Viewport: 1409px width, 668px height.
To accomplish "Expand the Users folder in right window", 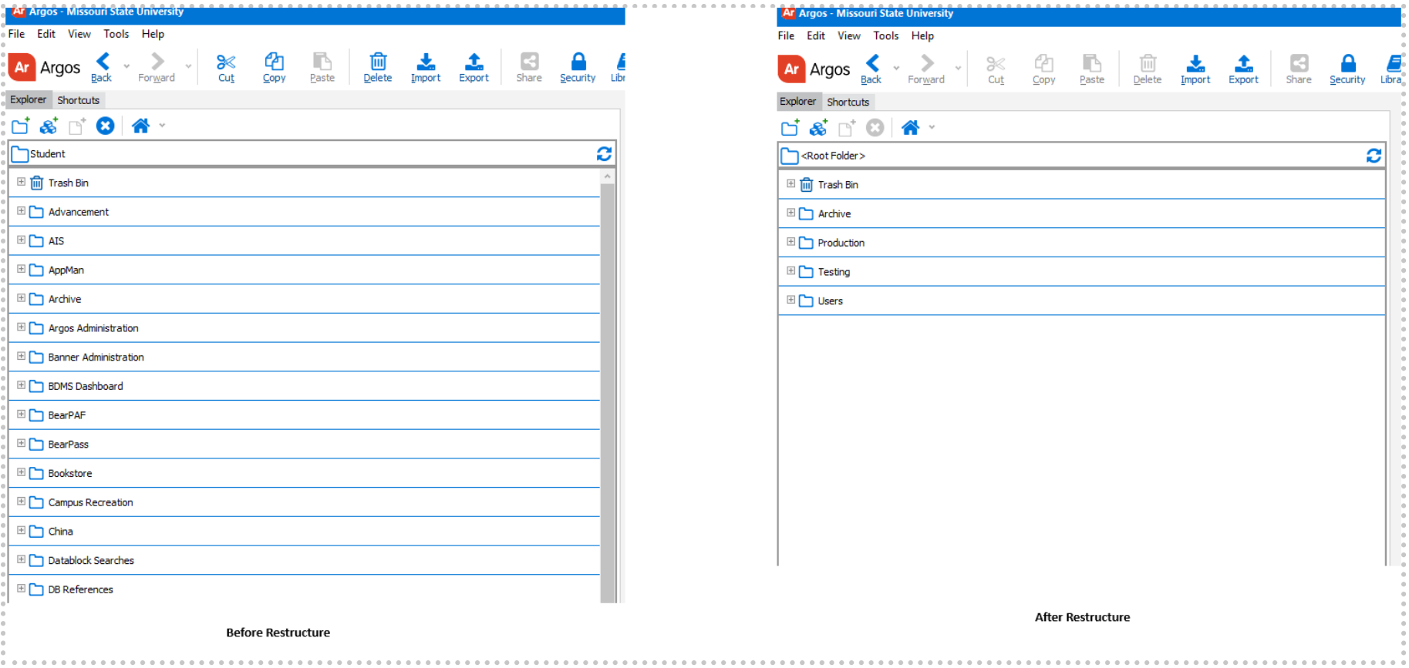I will pyautogui.click(x=791, y=300).
